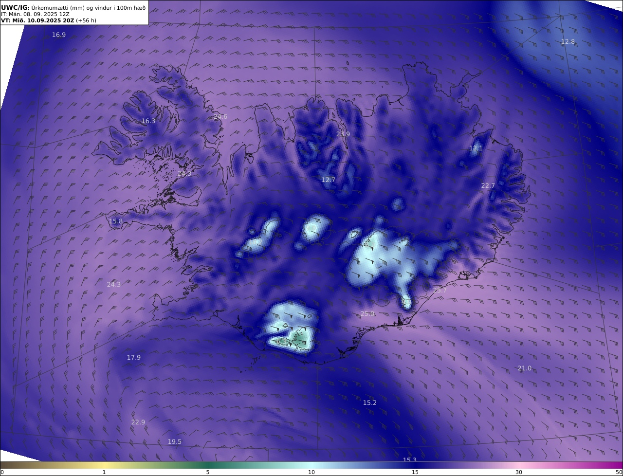
Task: Click the value label 24.6
Action: tap(220, 117)
